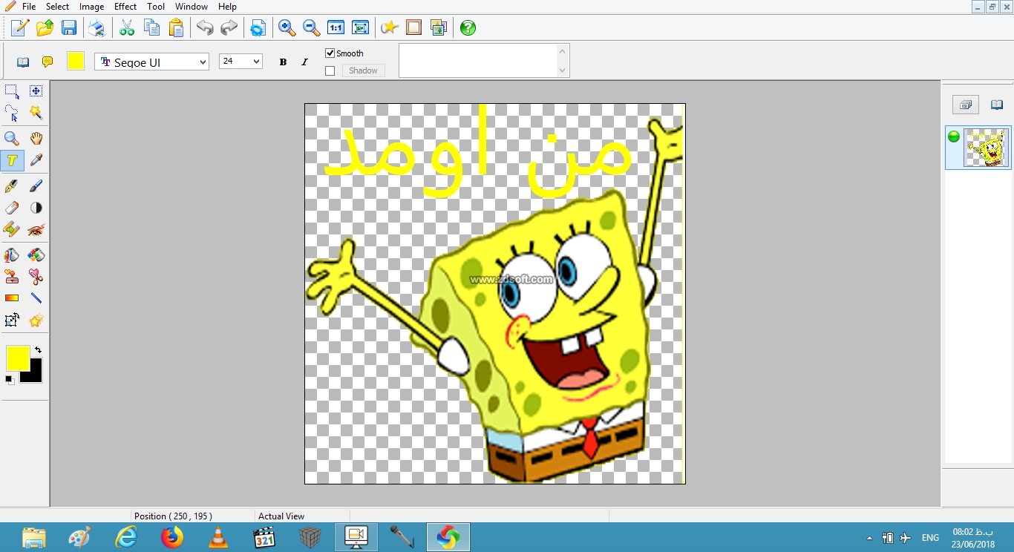Open the frame border icon
Screen dimensions: 1014x552
(x=414, y=28)
